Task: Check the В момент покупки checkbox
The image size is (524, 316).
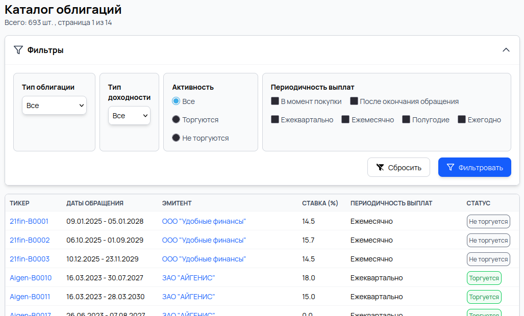Action: (x=275, y=101)
